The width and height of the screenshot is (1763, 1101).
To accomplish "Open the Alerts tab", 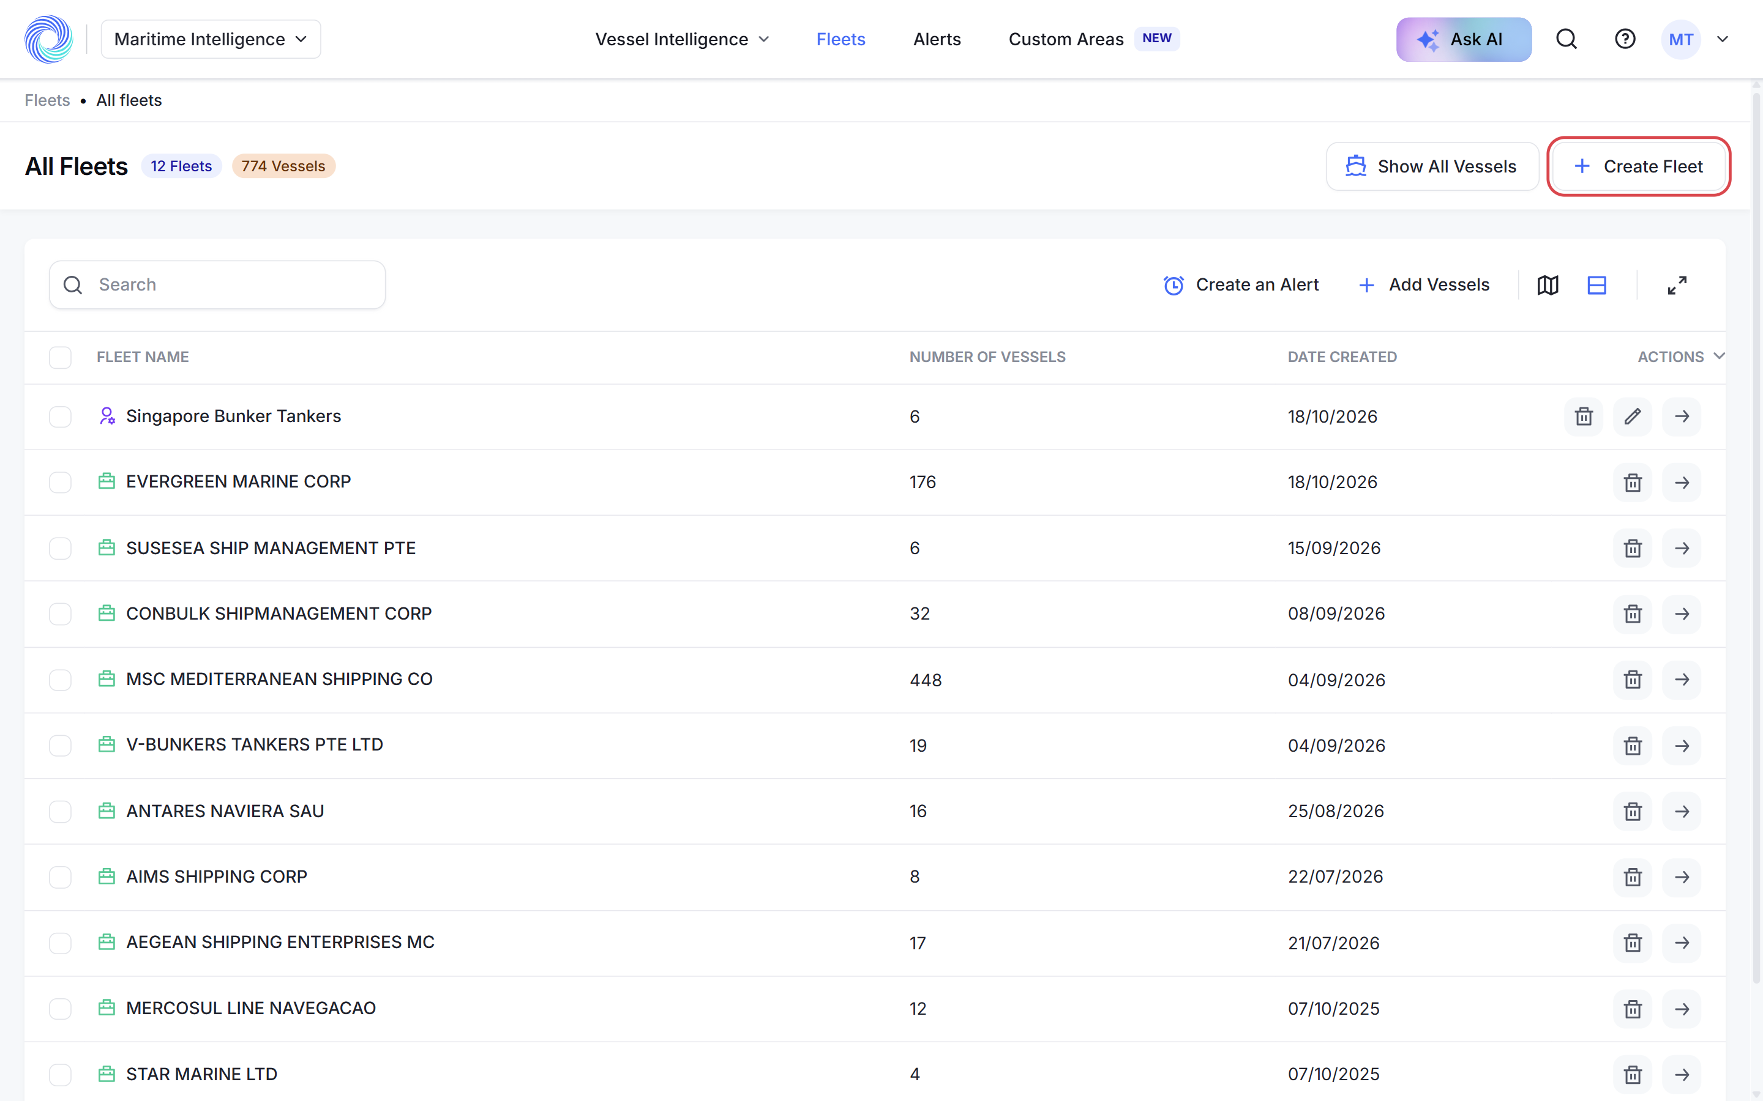I will [x=937, y=39].
